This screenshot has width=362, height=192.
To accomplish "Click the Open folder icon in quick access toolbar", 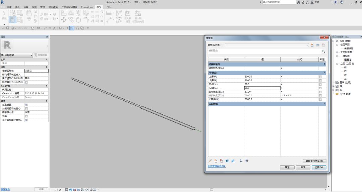I will point(3,28).
